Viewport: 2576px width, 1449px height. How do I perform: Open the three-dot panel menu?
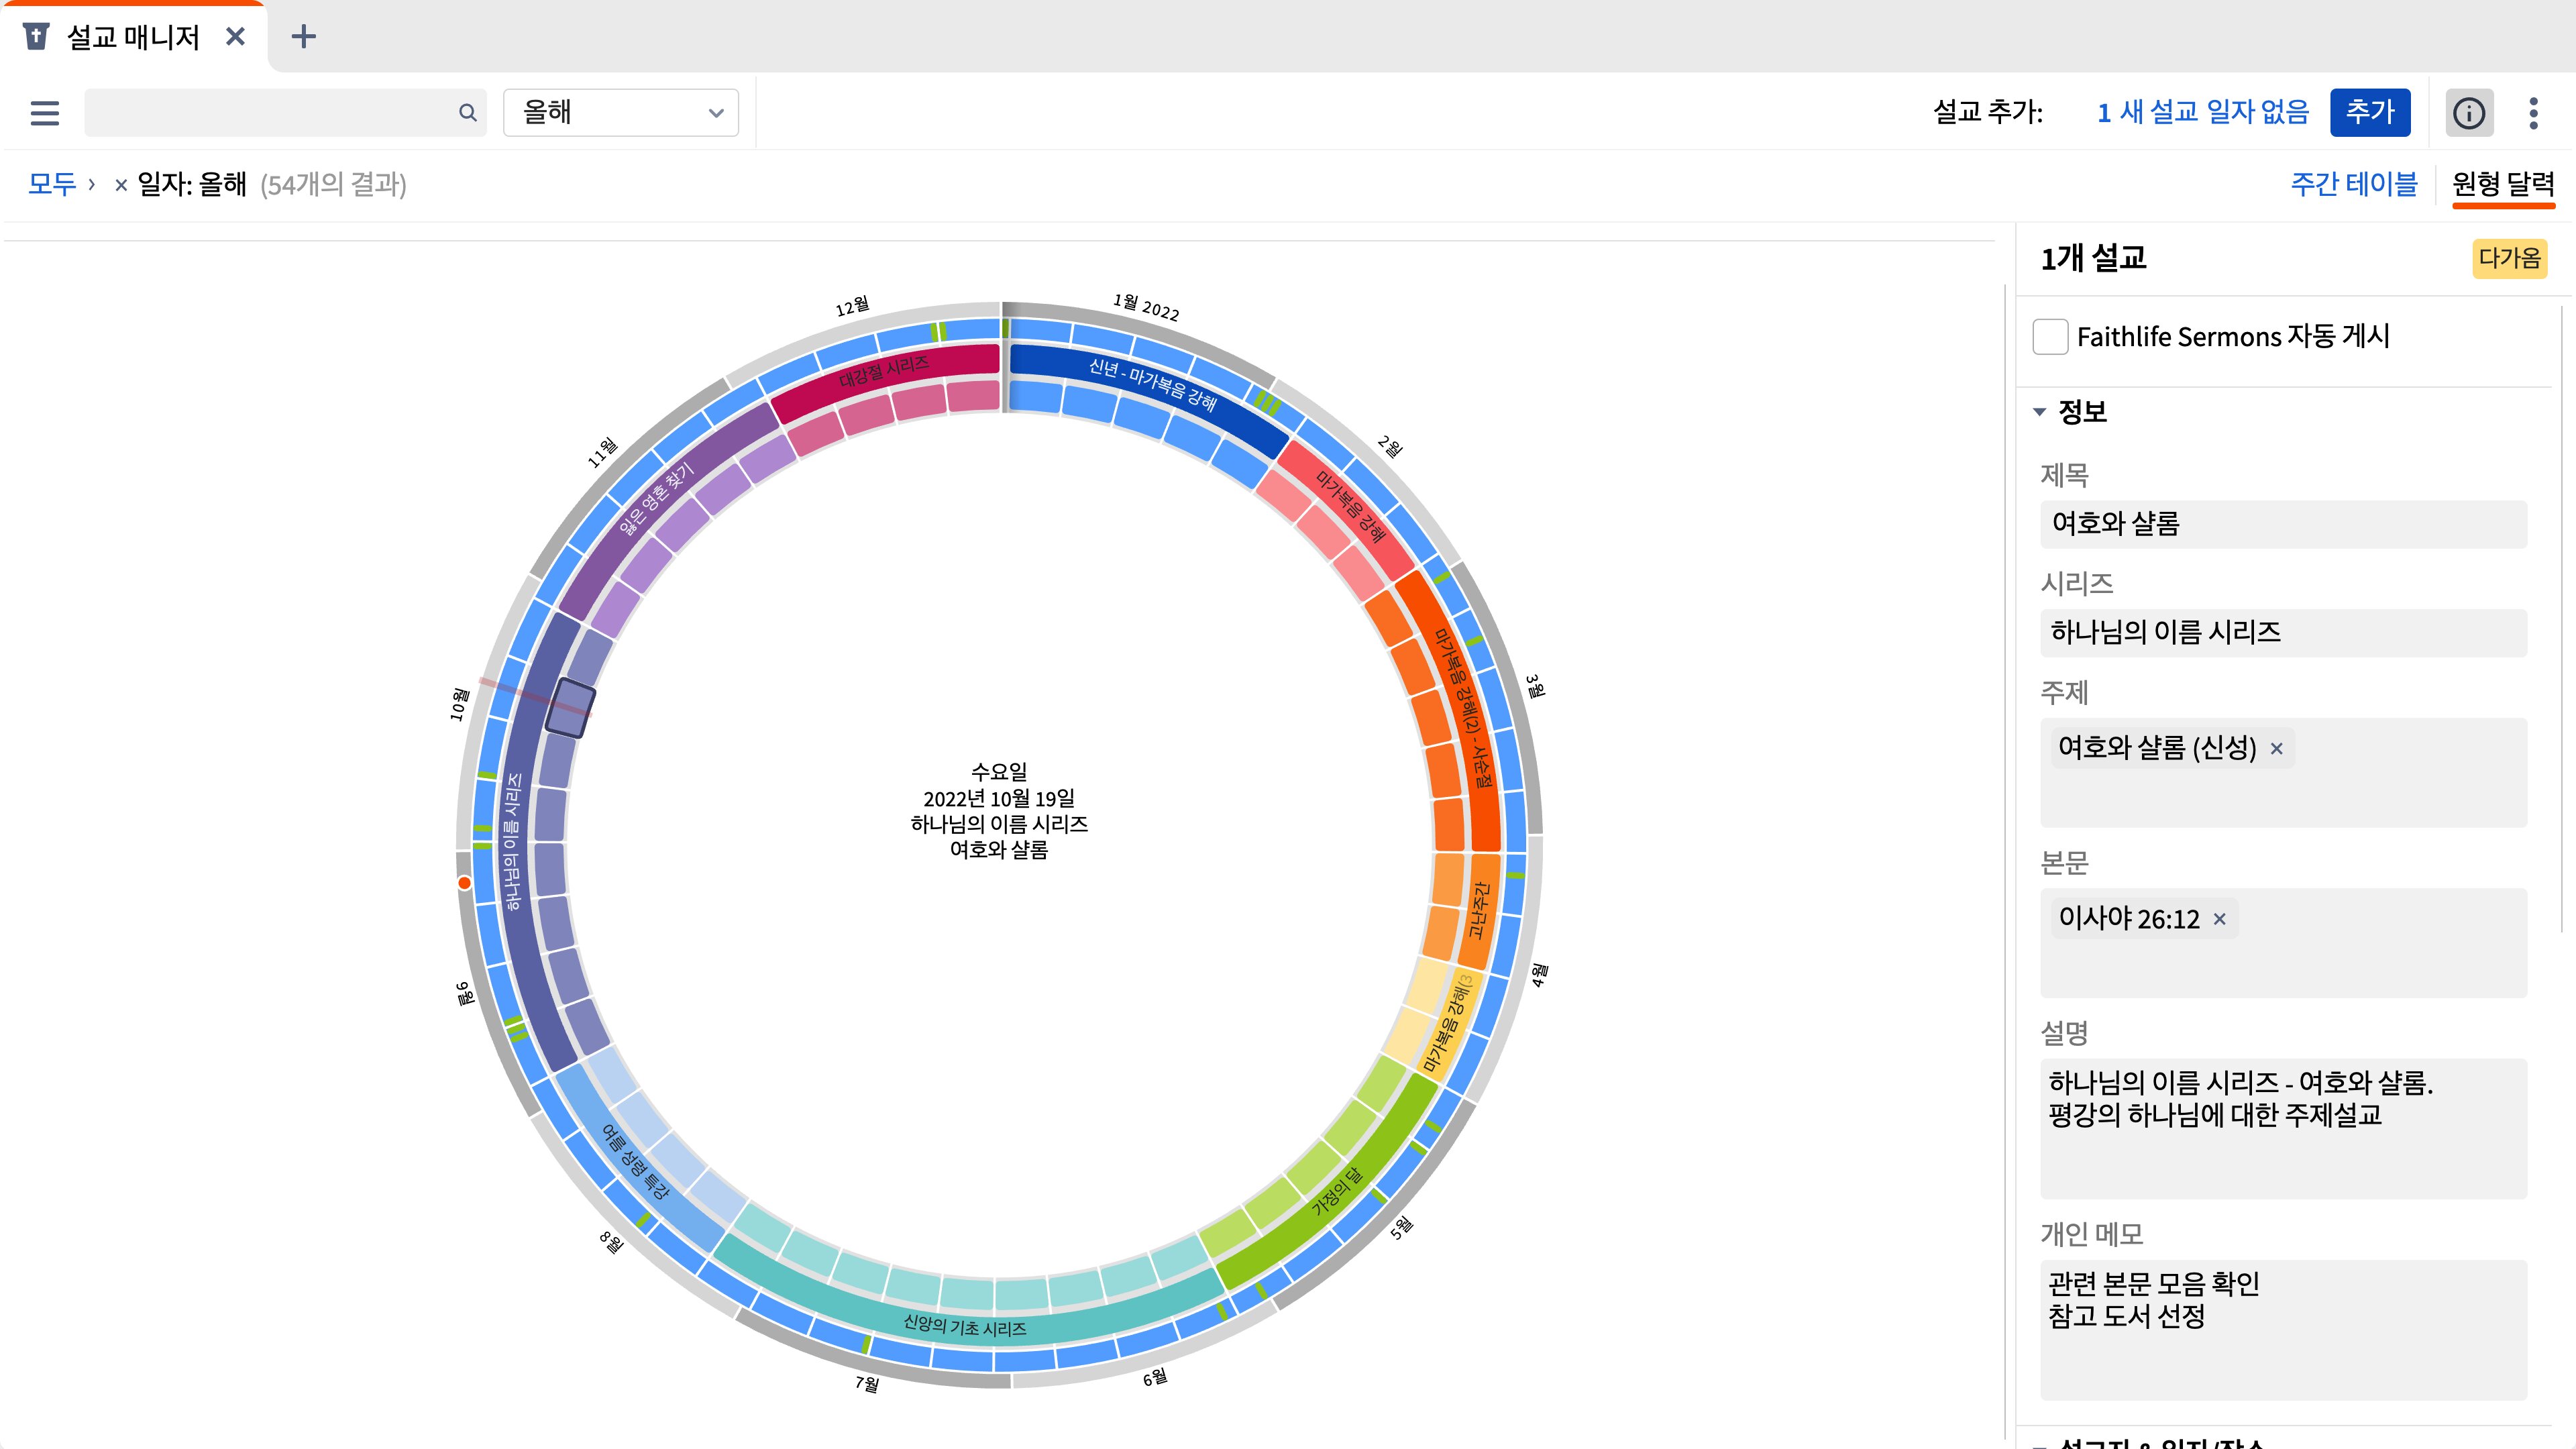pyautogui.click(x=2533, y=113)
